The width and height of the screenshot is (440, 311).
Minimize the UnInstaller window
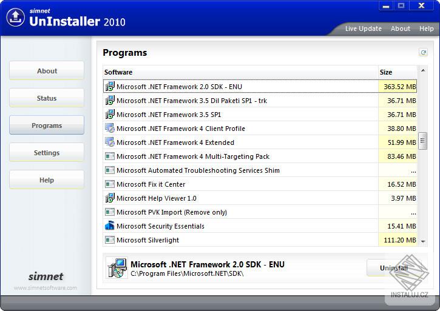(386, 5)
